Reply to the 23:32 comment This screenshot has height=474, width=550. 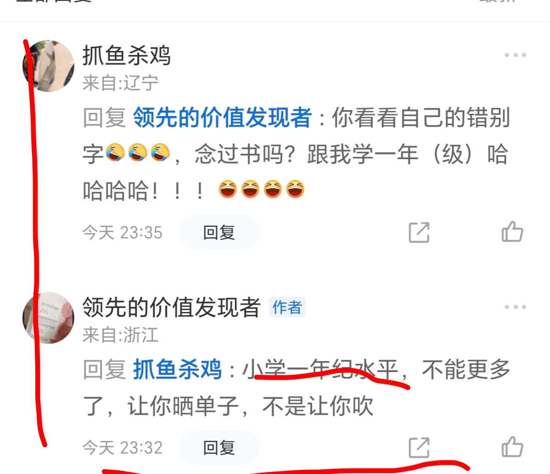point(219,448)
